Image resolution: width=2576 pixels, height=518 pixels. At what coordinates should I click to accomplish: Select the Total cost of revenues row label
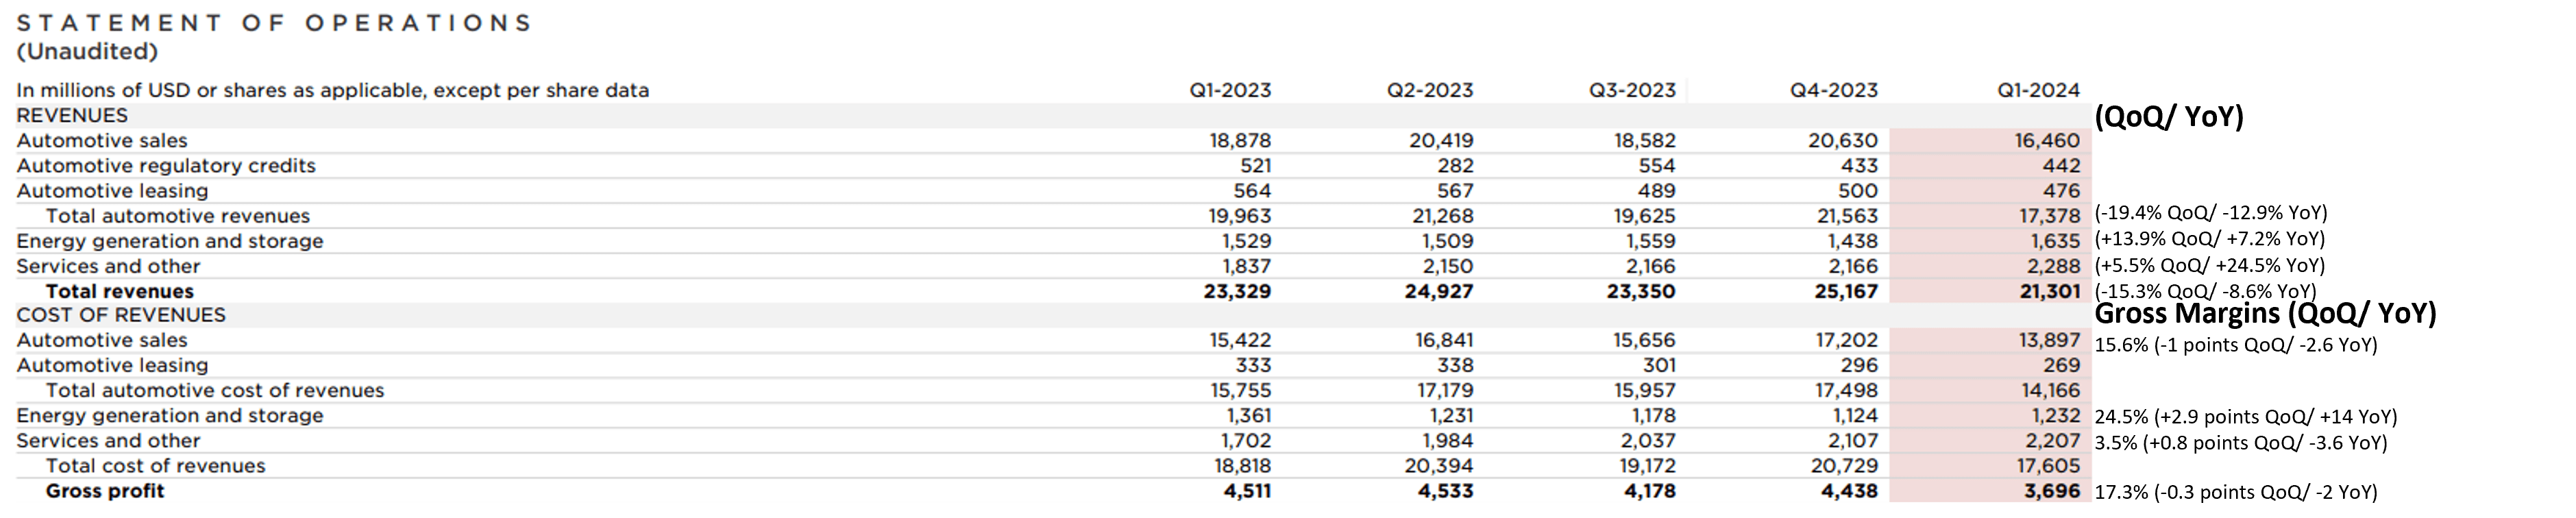pos(155,466)
